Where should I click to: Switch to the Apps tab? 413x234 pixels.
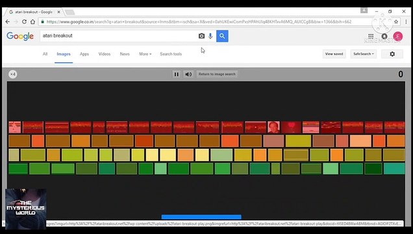(84, 54)
